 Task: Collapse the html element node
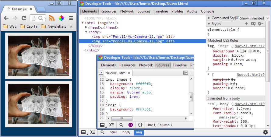83,23
